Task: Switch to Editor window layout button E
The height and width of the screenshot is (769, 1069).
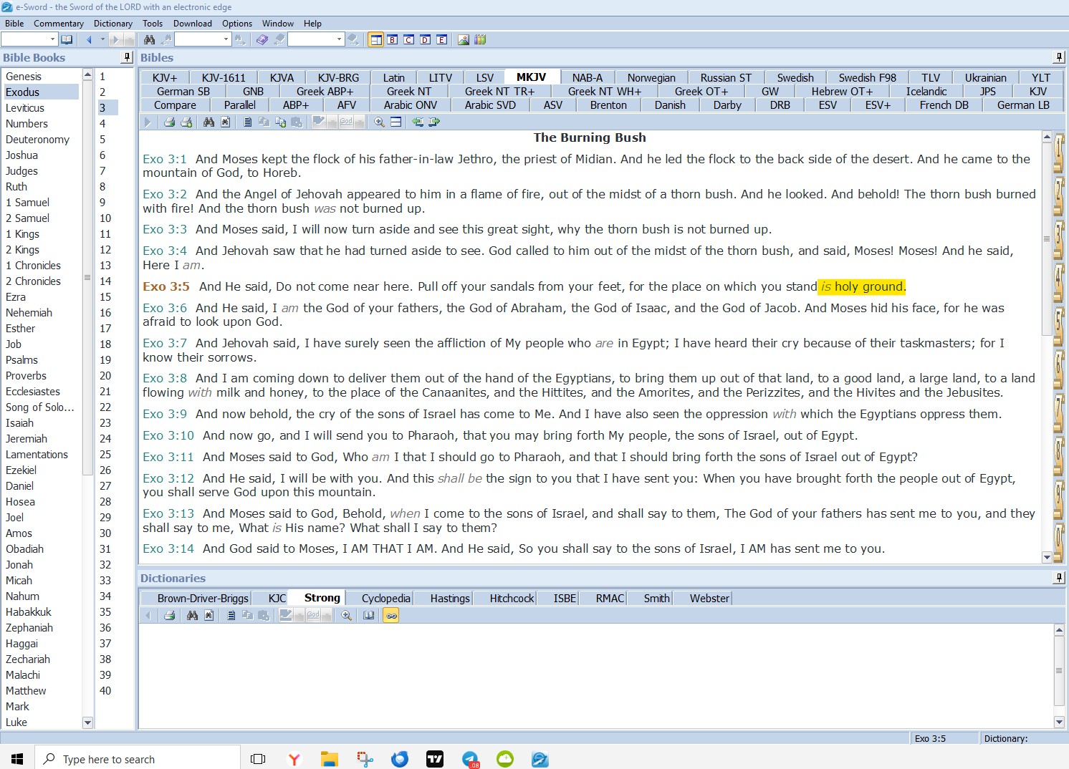Action: point(442,39)
